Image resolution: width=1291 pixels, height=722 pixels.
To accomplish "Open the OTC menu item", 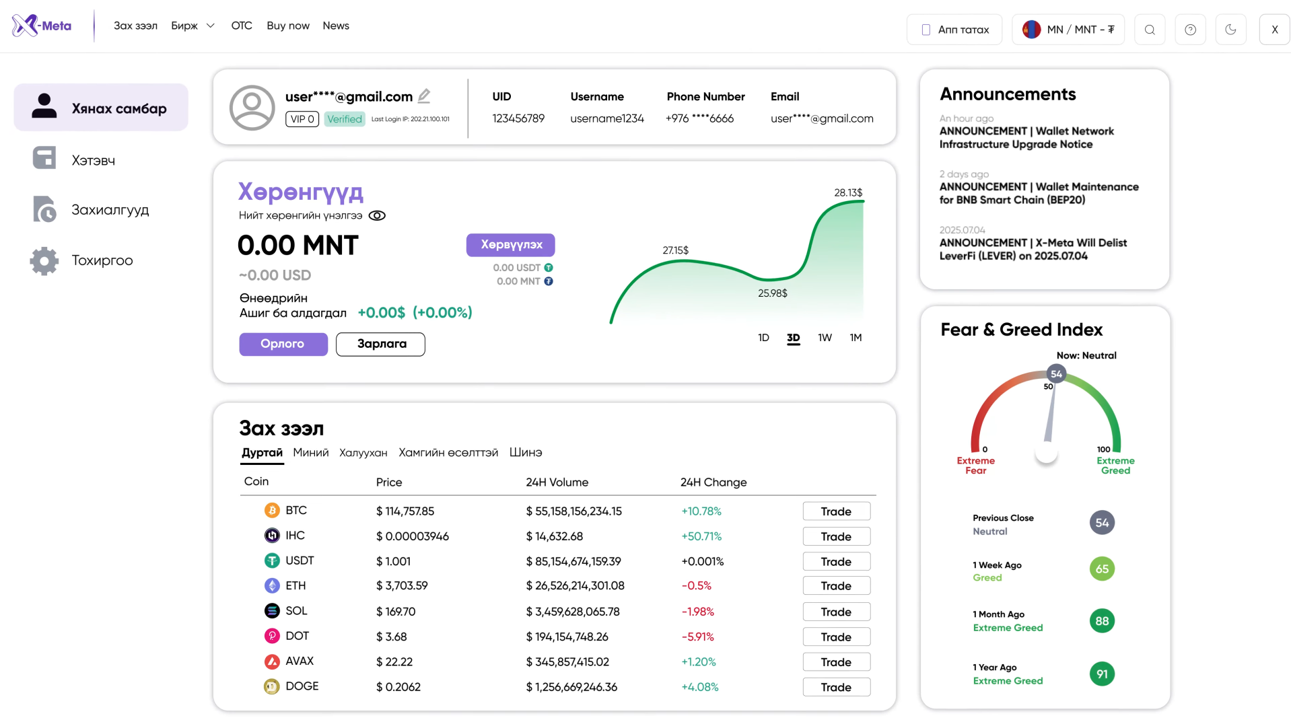I will tap(242, 26).
